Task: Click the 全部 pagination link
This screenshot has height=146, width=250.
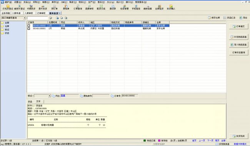Action: (x=223, y=141)
